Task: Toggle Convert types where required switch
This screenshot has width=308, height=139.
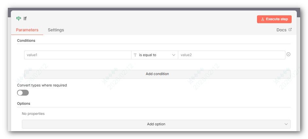Action: tap(23, 93)
